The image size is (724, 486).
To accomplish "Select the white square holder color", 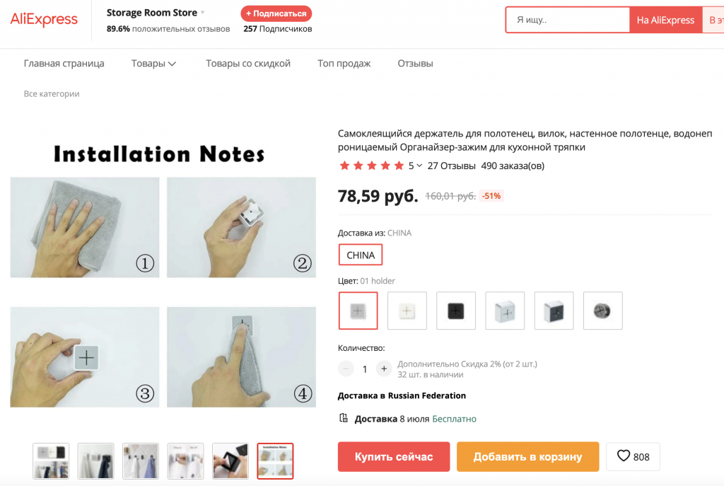I will pos(407,311).
